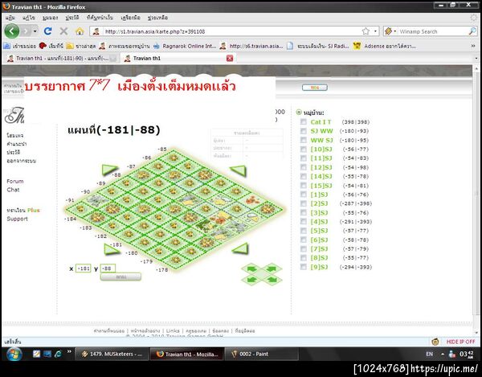Click the network tray icon by the clock

click(x=451, y=354)
